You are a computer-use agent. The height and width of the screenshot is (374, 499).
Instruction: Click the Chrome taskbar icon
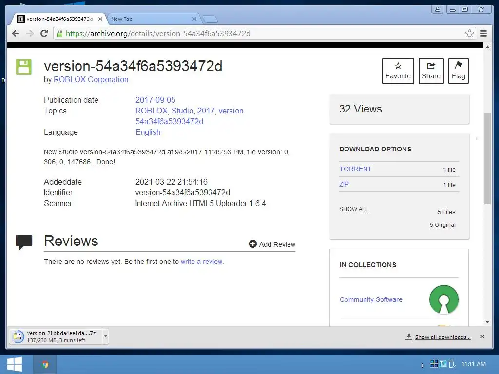point(45,364)
